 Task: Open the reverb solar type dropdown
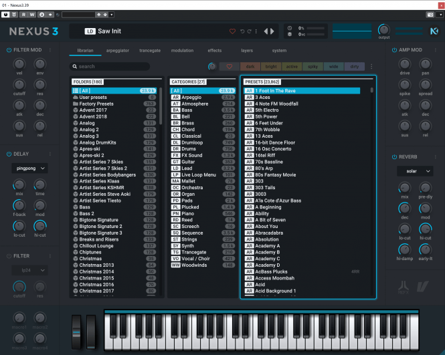(x=415, y=171)
